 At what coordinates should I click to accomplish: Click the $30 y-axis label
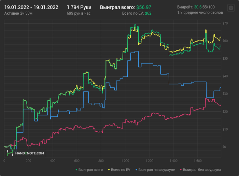tap(225, 94)
